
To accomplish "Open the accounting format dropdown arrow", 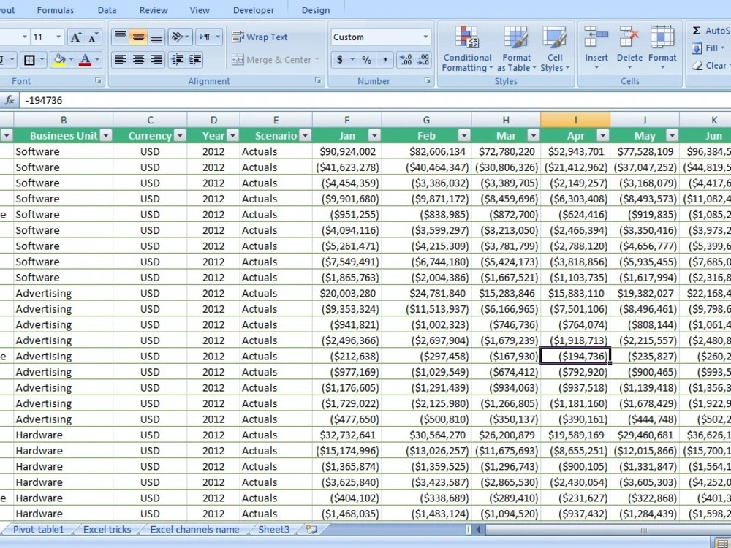I will [x=352, y=60].
